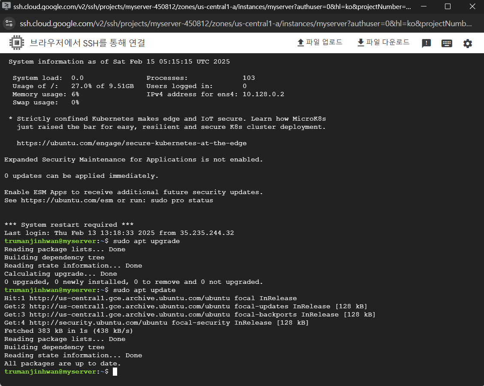This screenshot has height=386, width=484.
Task: Click the terminal cursor at the last prompt
Action: (x=115, y=372)
